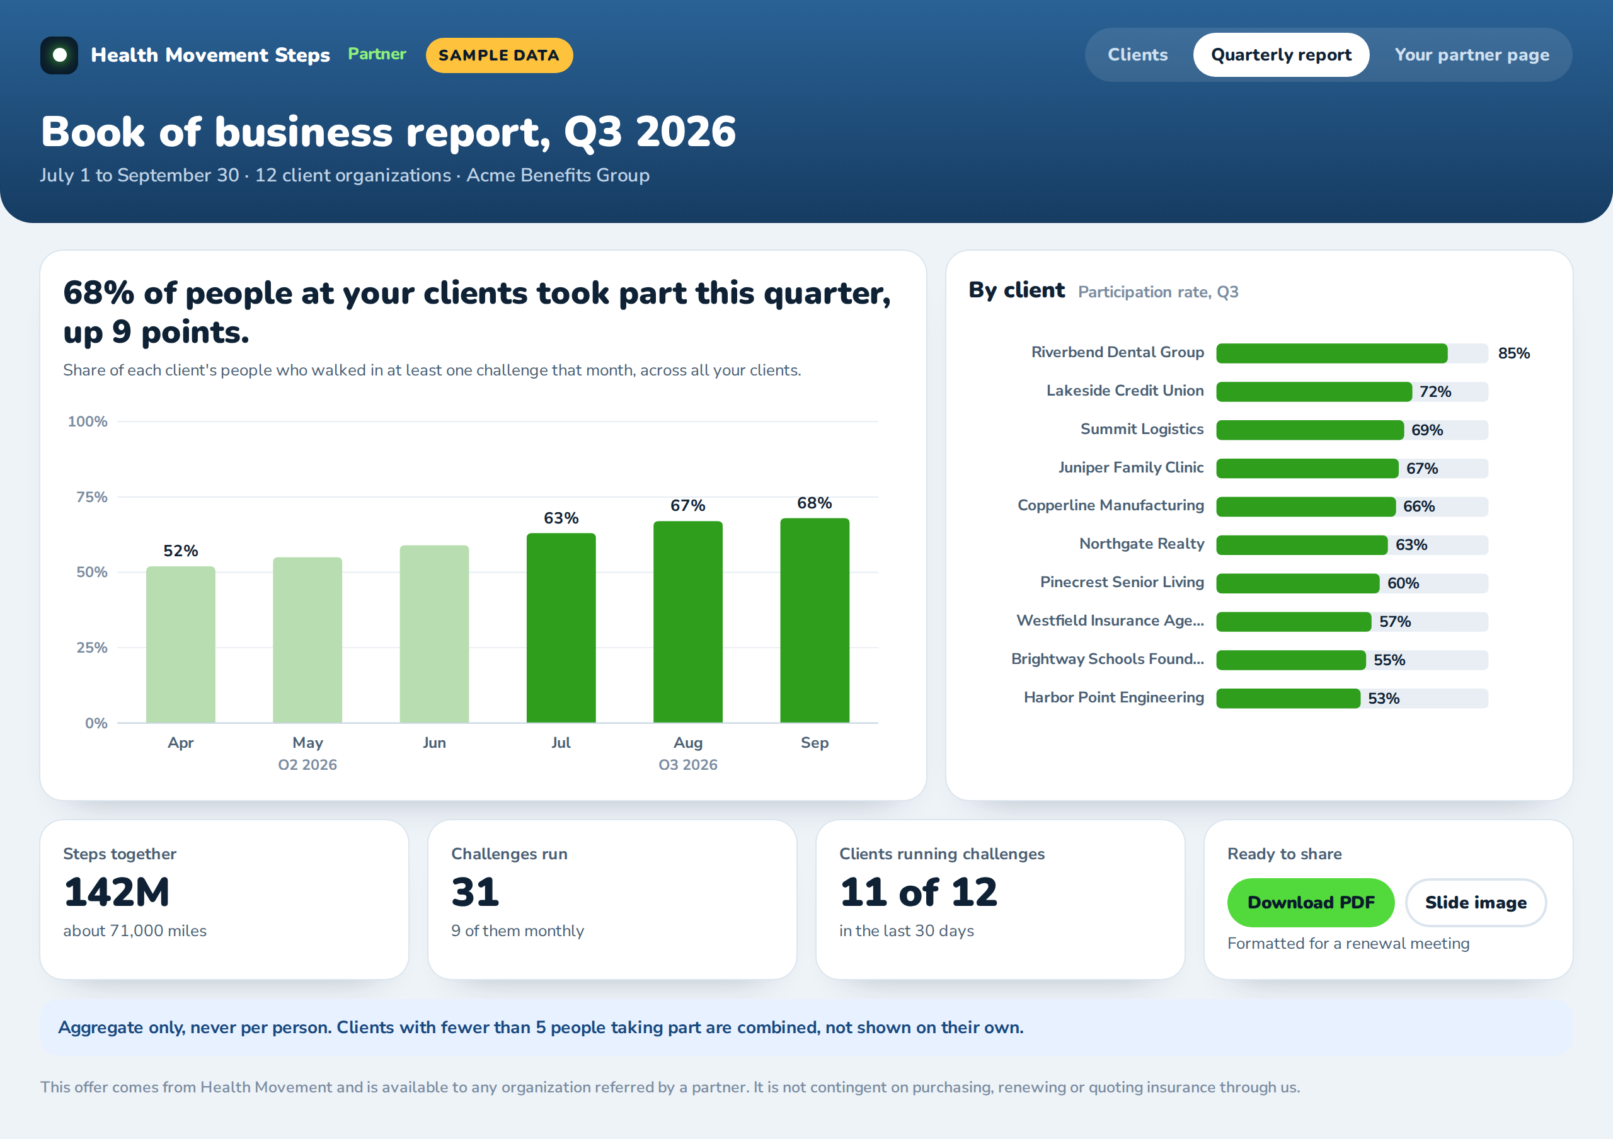Click the green Partner label

pyautogui.click(x=377, y=54)
